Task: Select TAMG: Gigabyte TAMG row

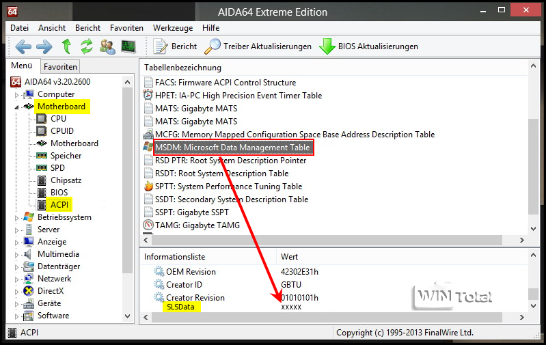Action: pyautogui.click(x=197, y=225)
